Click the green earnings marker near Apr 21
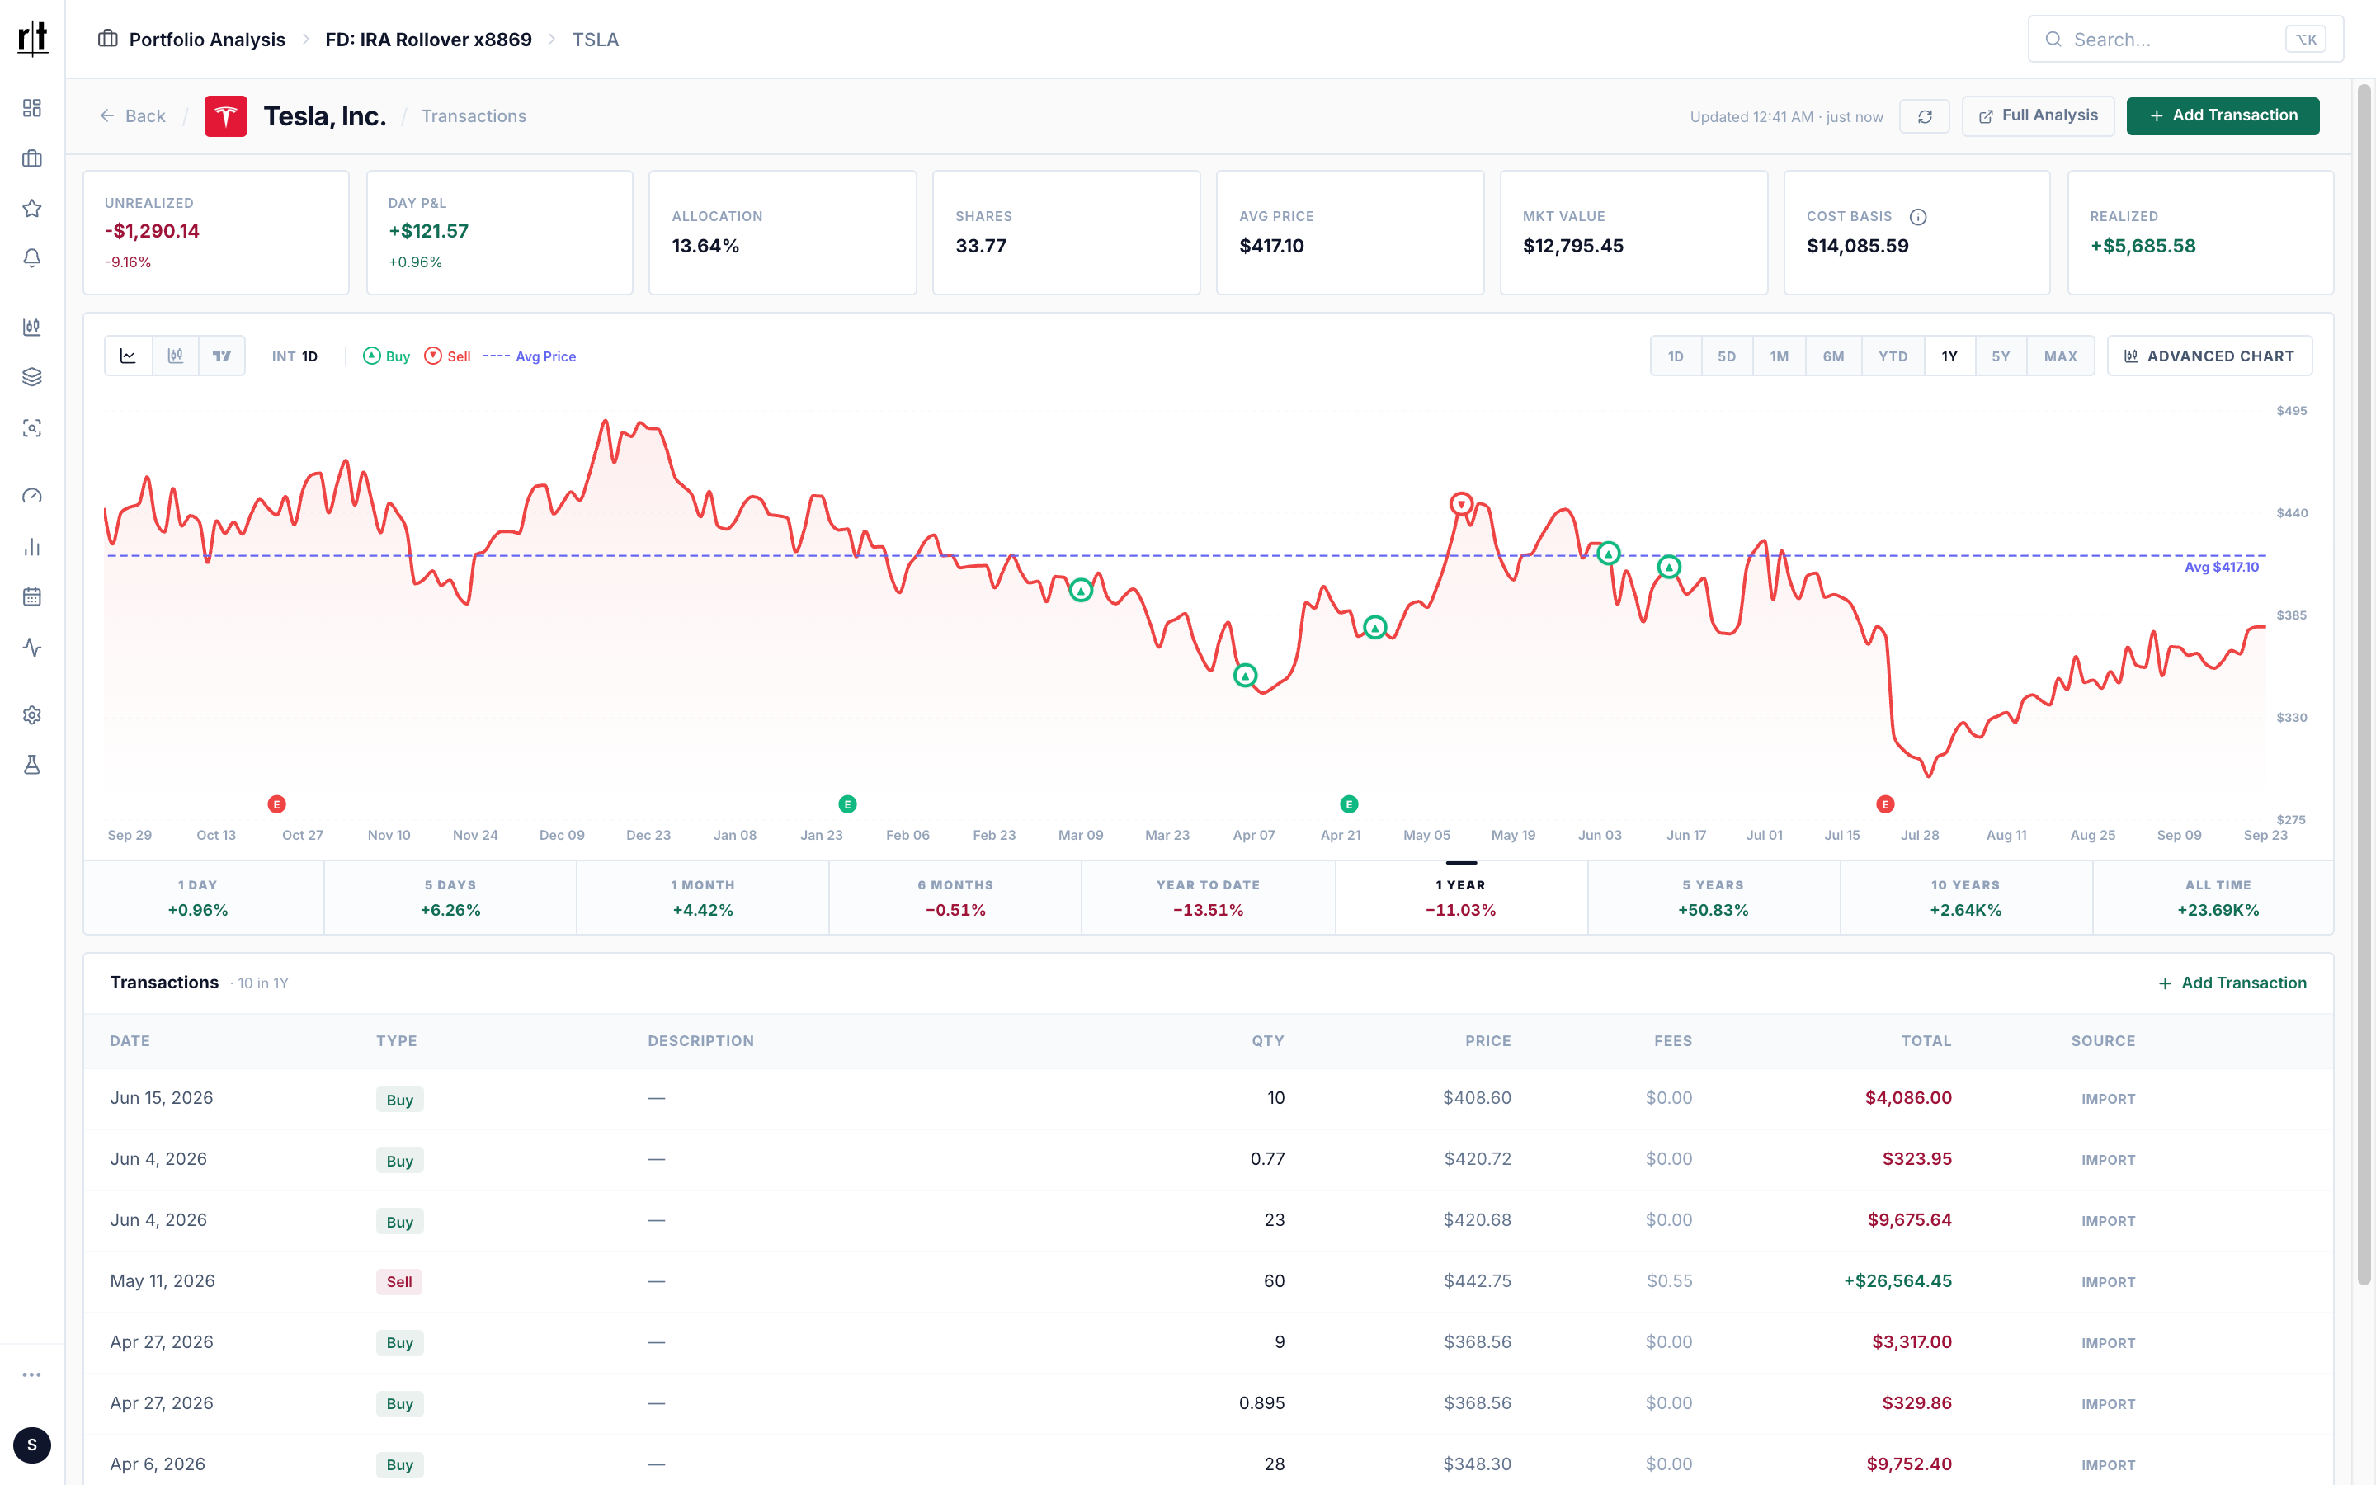Viewport: 2376px width, 1485px height. 1349,804
